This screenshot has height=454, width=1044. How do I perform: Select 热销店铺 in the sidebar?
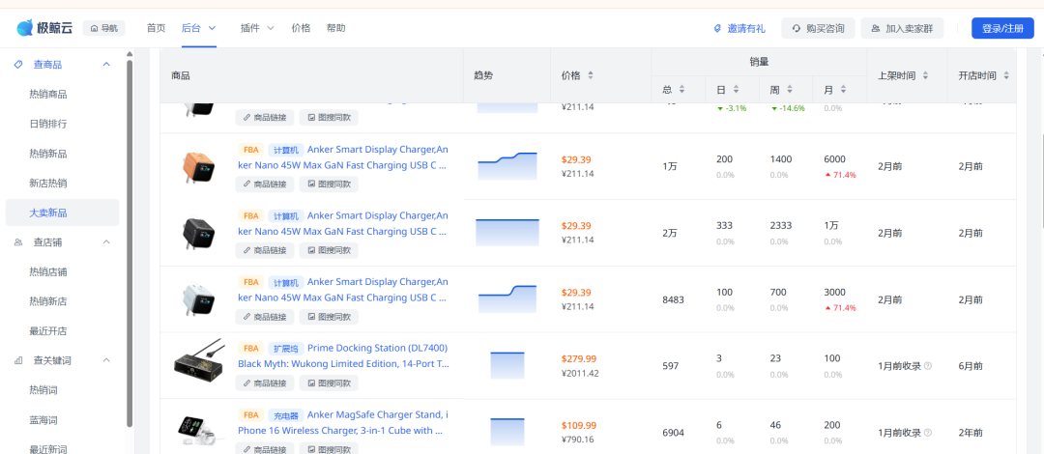[x=48, y=271]
